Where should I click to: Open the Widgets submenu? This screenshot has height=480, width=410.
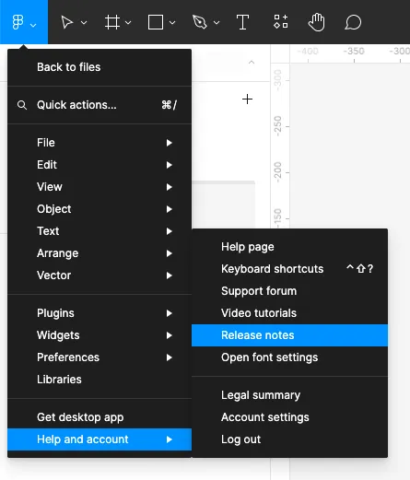tap(100, 335)
